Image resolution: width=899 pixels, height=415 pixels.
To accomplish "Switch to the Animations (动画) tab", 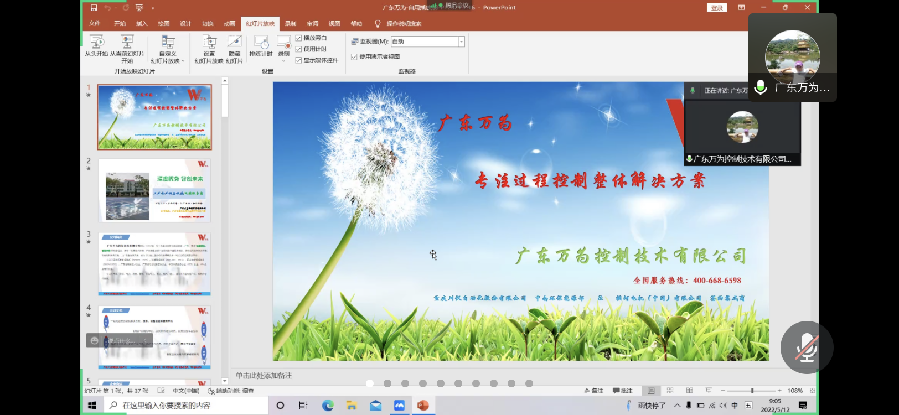I will coord(229,24).
